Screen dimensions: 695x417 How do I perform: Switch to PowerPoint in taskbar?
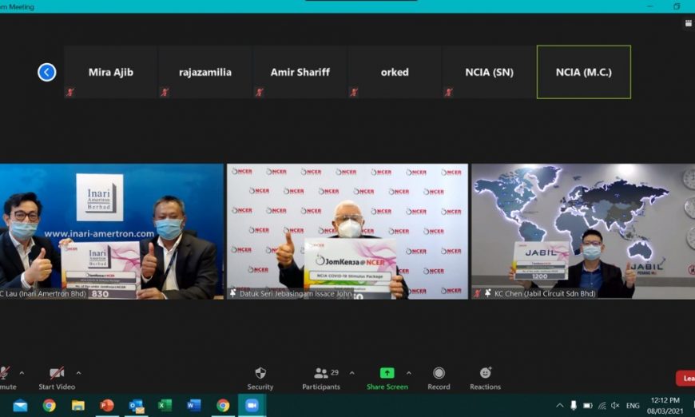107,406
